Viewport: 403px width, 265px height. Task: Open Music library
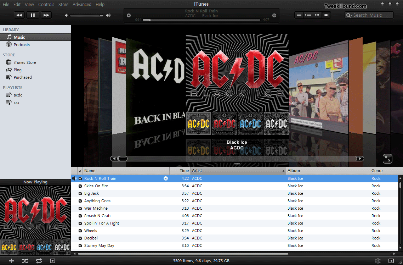(x=35, y=37)
